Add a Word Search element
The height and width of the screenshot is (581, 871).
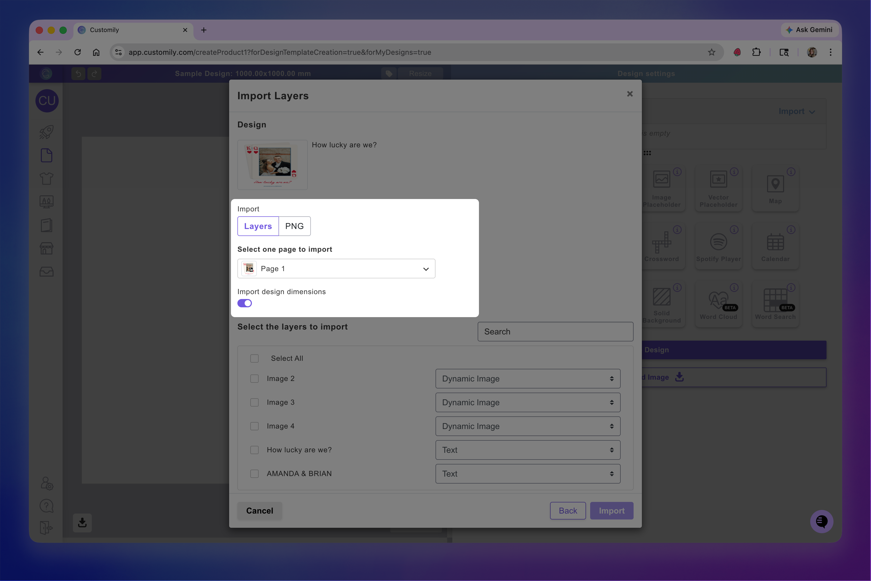point(775,304)
